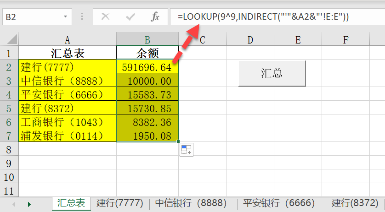This screenshot has height=212, width=385.
Task: Select cell containing 浦发银行（0114）
Action: [x=68, y=135]
